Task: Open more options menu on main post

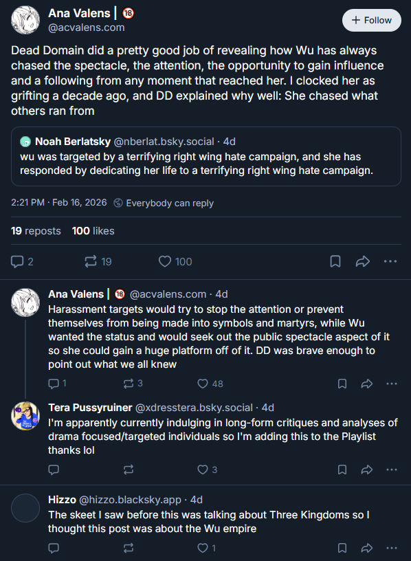Action: point(390,261)
